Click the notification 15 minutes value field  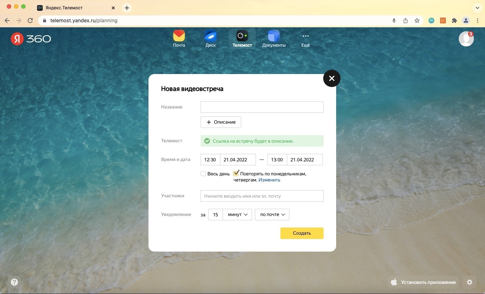pos(216,215)
